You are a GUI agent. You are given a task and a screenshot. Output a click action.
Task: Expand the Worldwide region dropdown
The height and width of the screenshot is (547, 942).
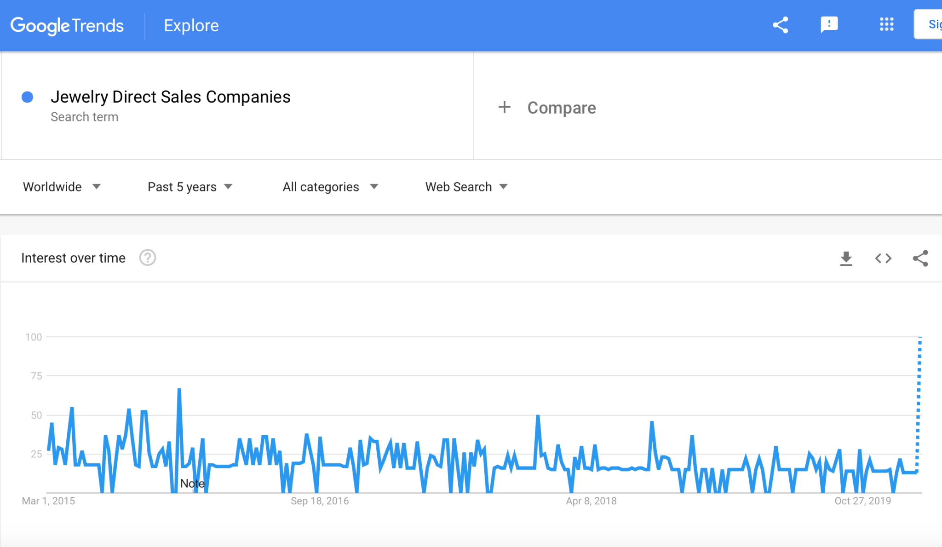click(62, 187)
